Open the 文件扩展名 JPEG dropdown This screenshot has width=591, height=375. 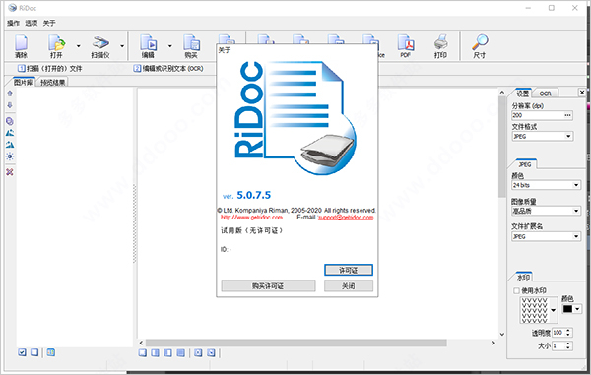(x=546, y=236)
